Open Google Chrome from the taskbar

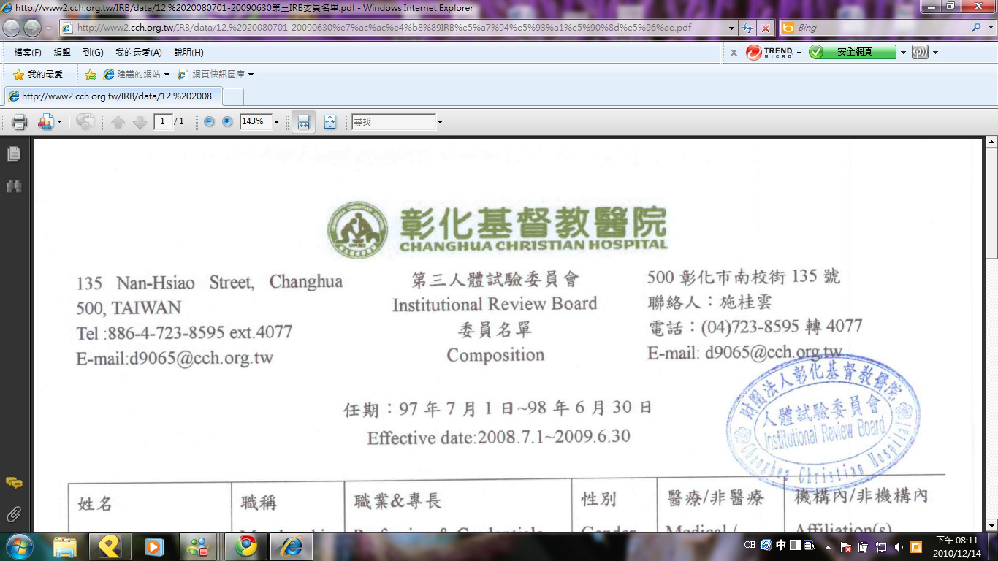[246, 546]
